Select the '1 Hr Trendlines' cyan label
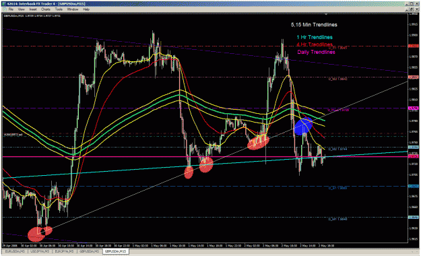 315,37
